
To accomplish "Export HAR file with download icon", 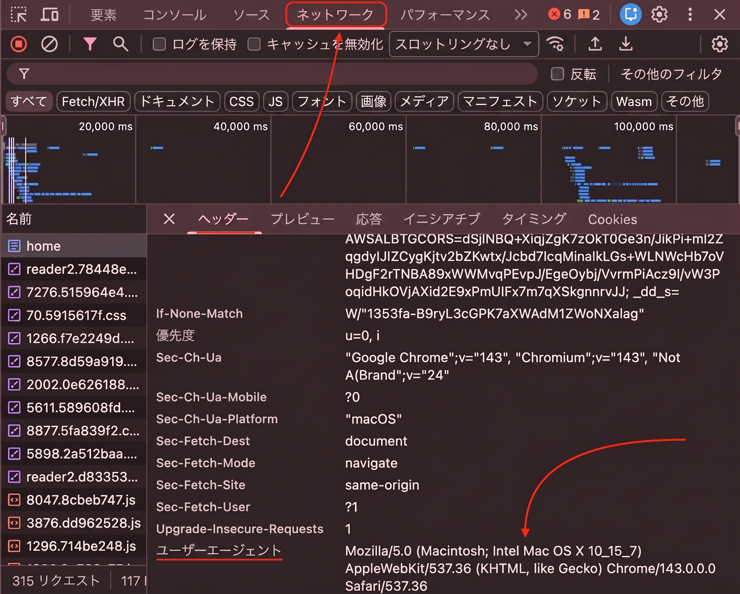I will tap(626, 44).
